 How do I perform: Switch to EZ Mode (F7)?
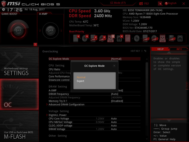click(x=118, y=3)
